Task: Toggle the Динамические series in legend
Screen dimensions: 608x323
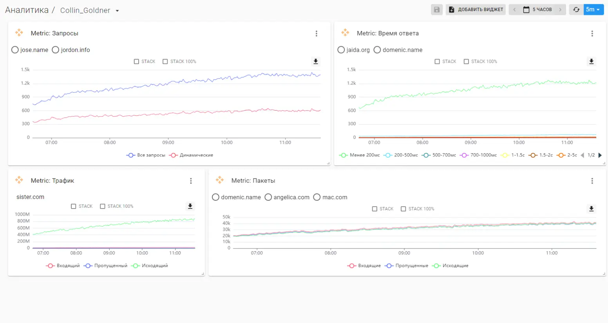Action: pyautogui.click(x=192, y=155)
